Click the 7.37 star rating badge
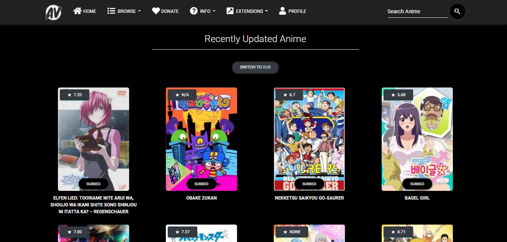 (x=183, y=232)
